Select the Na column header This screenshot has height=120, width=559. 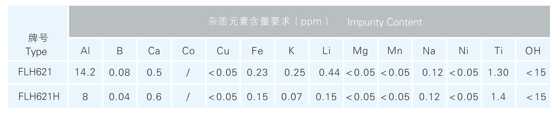pyautogui.click(x=429, y=51)
